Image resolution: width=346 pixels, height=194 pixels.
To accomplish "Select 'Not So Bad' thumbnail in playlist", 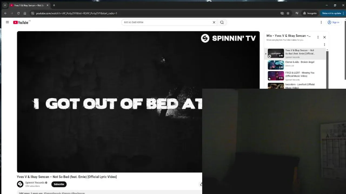I will click(x=276, y=53).
